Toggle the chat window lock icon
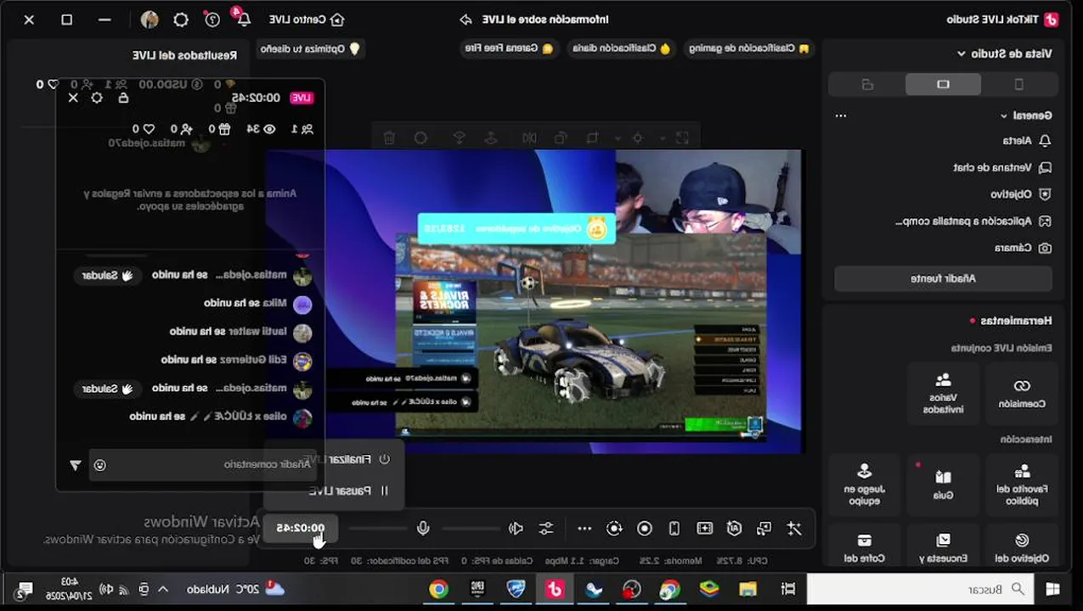This screenshot has width=1083, height=611. coord(123,98)
